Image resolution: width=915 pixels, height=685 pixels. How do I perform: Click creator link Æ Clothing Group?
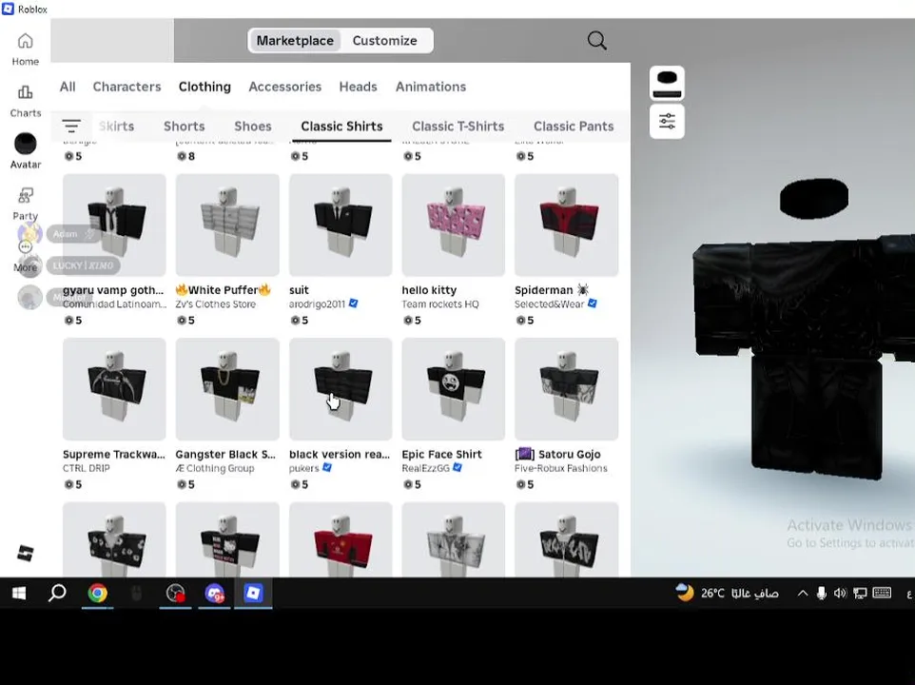tap(215, 468)
